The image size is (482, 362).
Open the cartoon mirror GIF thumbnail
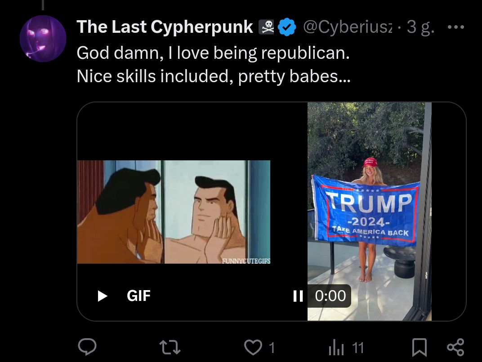174,212
